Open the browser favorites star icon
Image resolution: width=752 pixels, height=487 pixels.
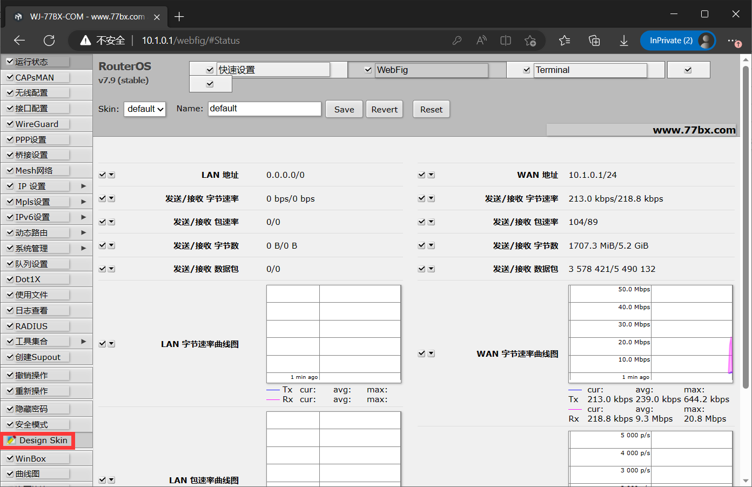pos(565,41)
